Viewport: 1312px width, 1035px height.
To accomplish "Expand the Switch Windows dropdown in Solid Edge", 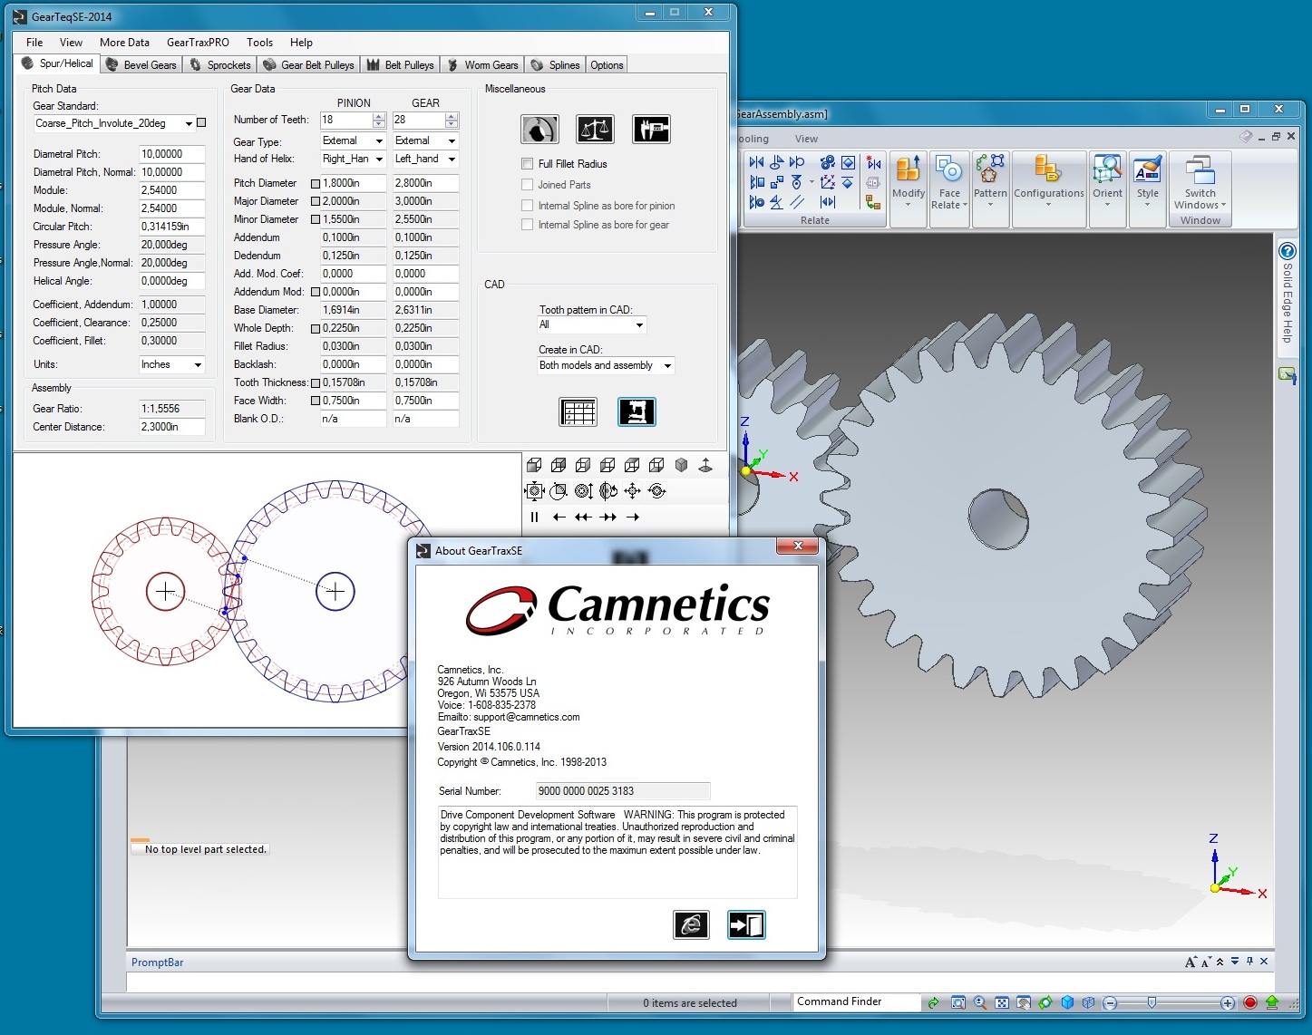I will click(1200, 199).
